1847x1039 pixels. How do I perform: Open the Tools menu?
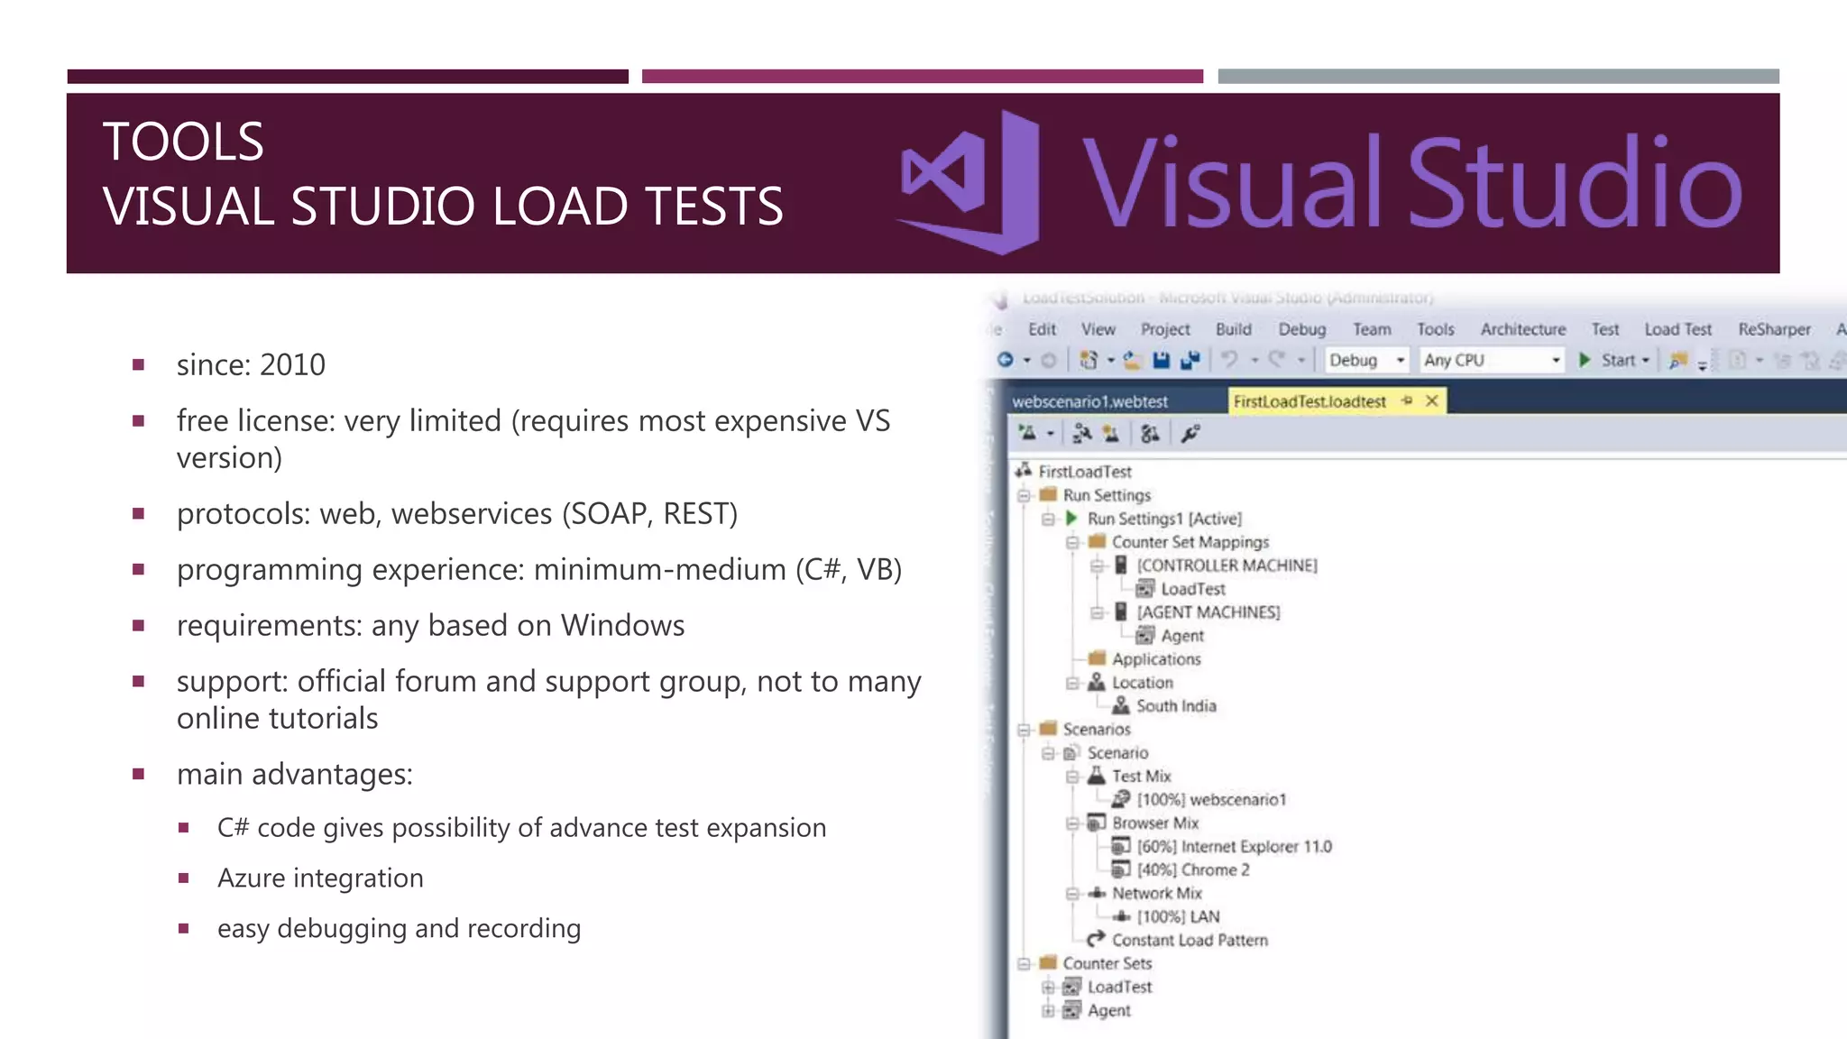pos(1436,329)
